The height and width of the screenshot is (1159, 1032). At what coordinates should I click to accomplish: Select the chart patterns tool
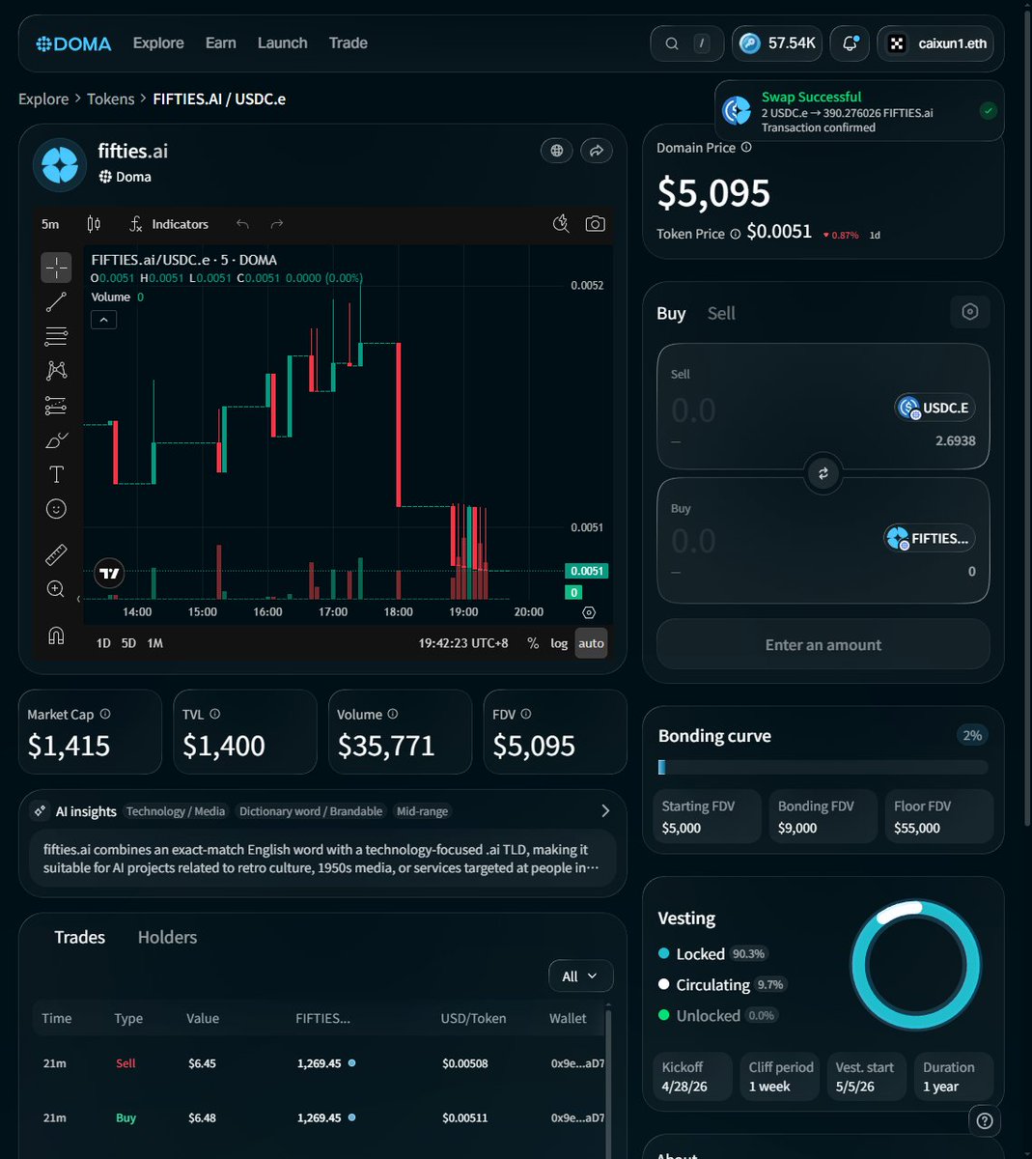pos(56,371)
